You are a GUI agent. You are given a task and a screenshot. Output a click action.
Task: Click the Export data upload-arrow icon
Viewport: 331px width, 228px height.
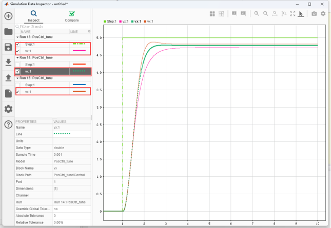pos(8,78)
